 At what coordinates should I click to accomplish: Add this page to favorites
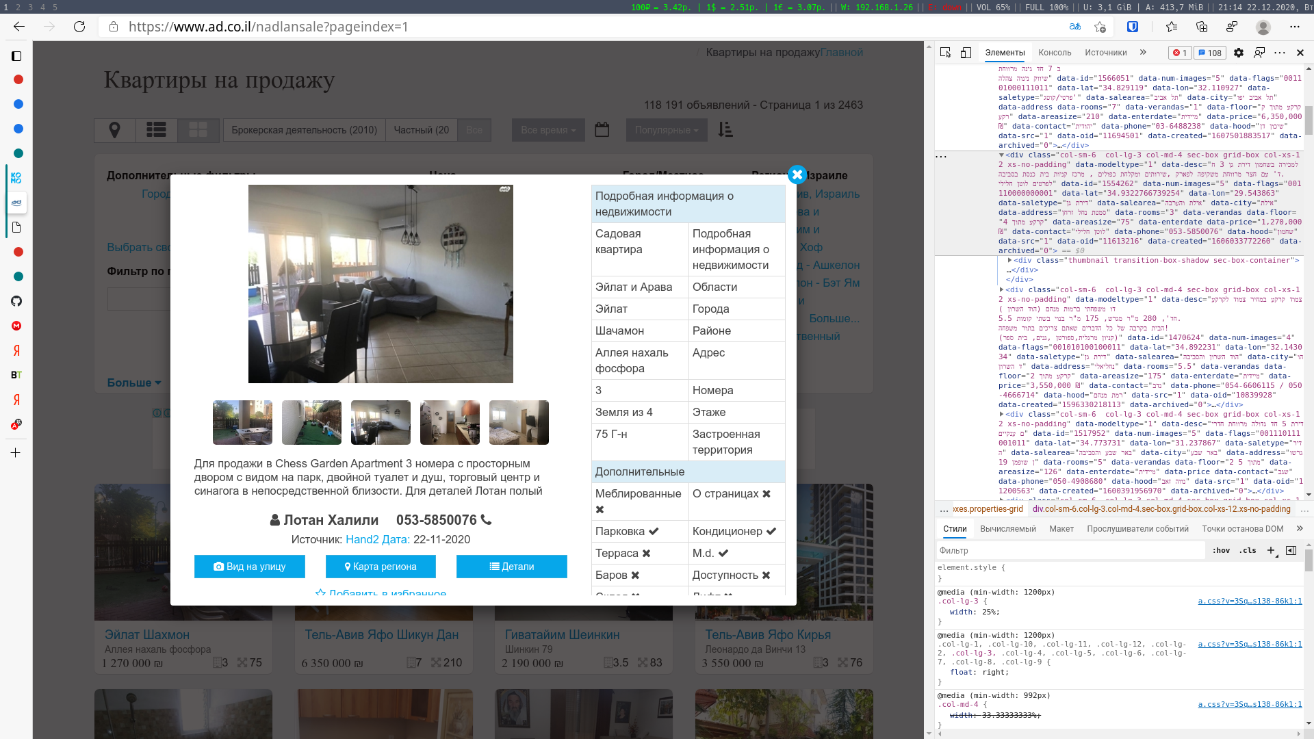(1100, 27)
